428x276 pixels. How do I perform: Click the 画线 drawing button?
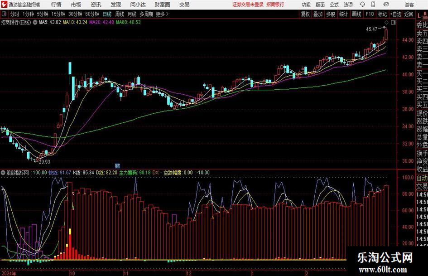pos(356,14)
